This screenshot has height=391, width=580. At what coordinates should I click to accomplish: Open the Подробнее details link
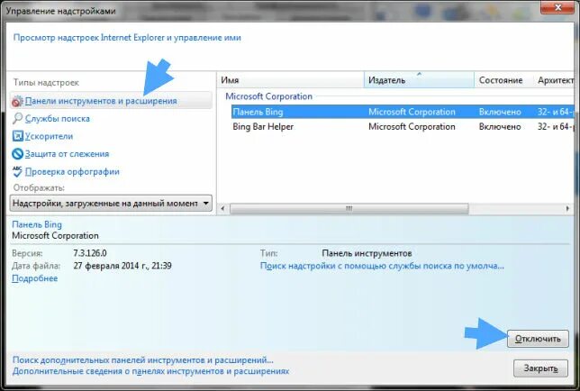[x=35, y=278]
